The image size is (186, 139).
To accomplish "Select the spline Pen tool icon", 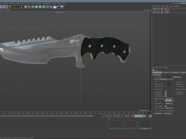I will (x=29, y=7).
